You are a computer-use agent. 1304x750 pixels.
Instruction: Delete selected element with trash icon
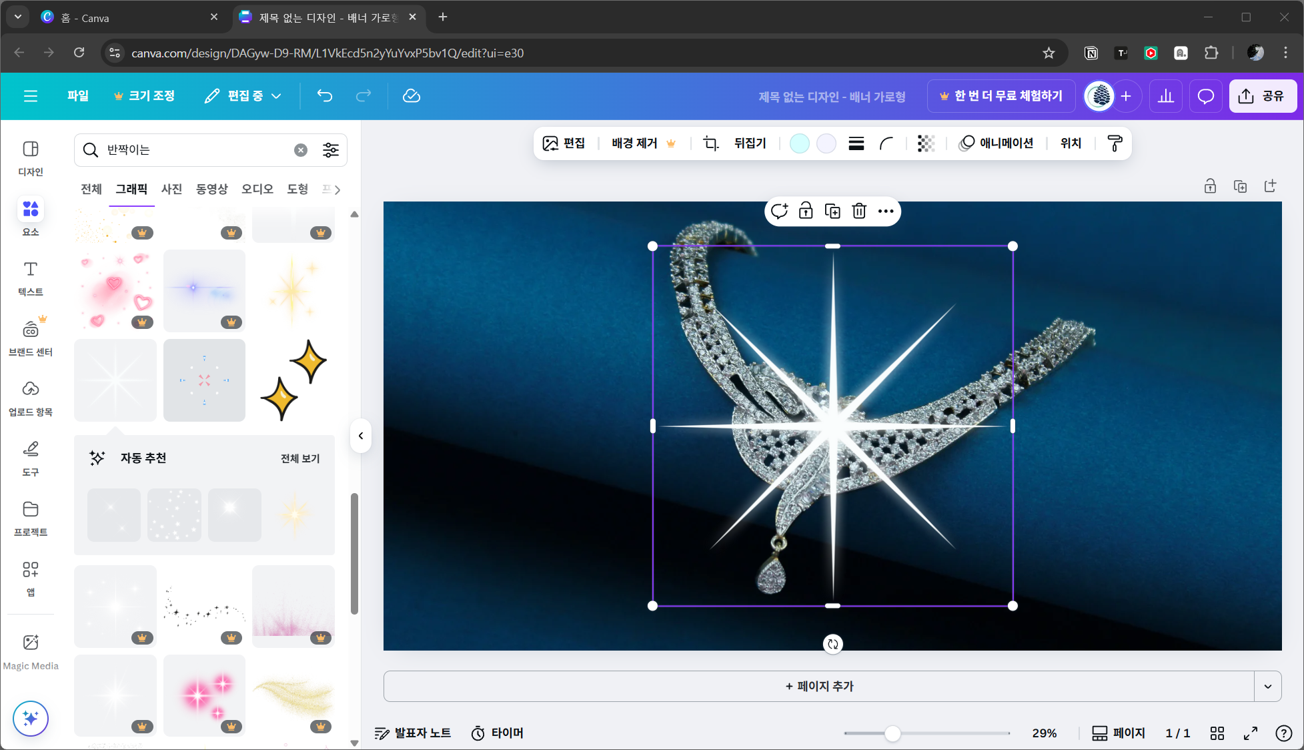point(859,212)
